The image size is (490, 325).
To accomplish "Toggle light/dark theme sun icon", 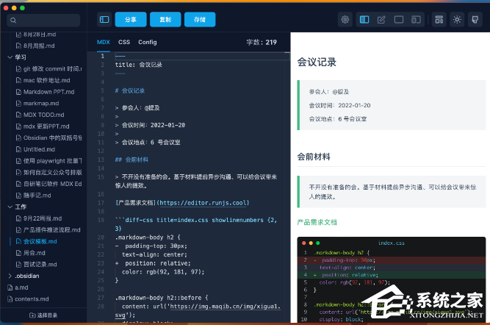I will pyautogui.click(x=457, y=20).
